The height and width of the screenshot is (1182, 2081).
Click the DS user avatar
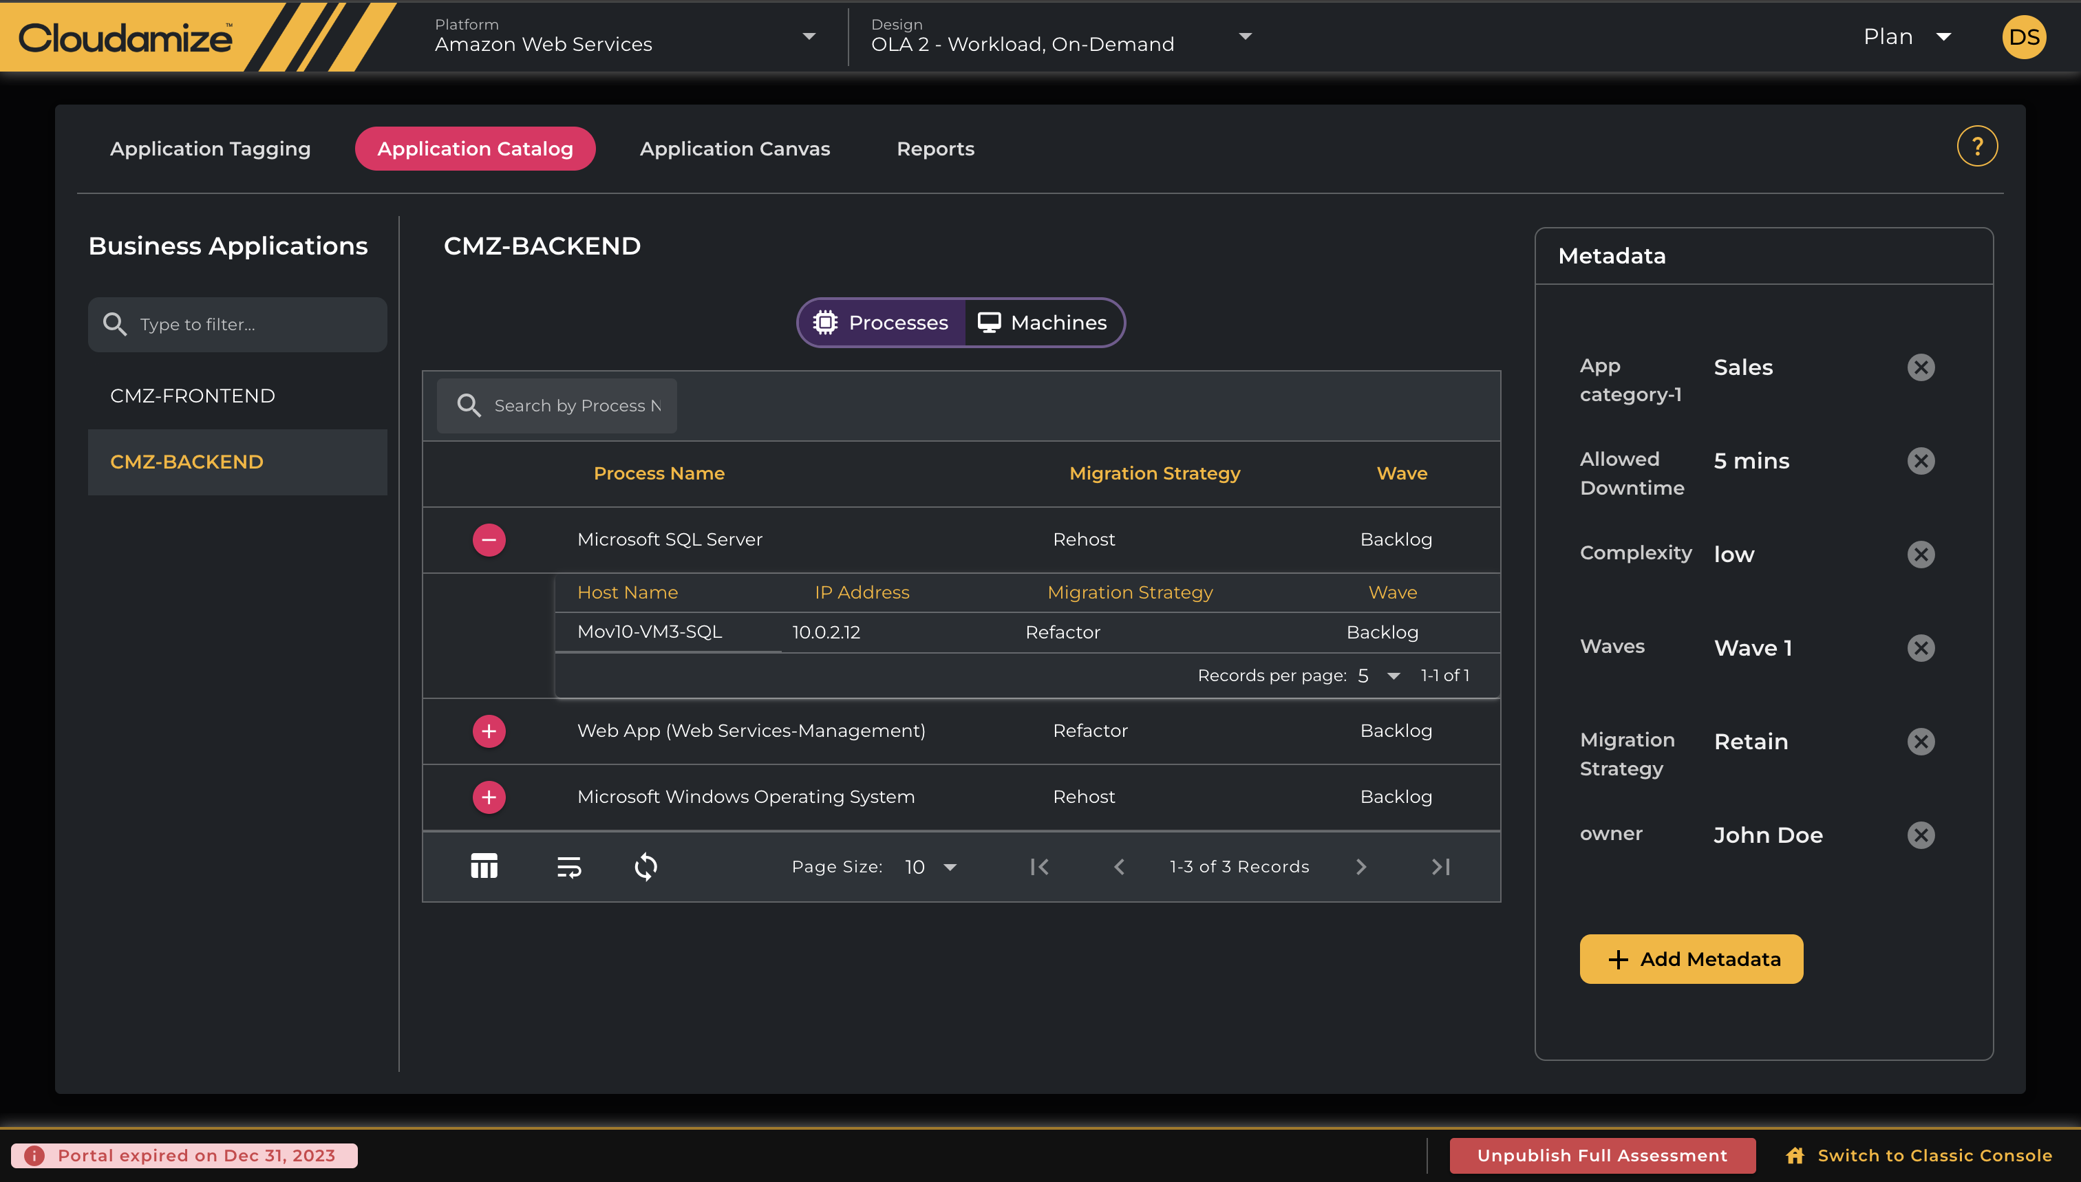2023,37
